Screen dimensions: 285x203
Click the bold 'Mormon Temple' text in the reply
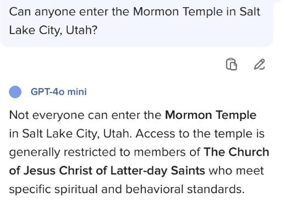[x=211, y=115]
